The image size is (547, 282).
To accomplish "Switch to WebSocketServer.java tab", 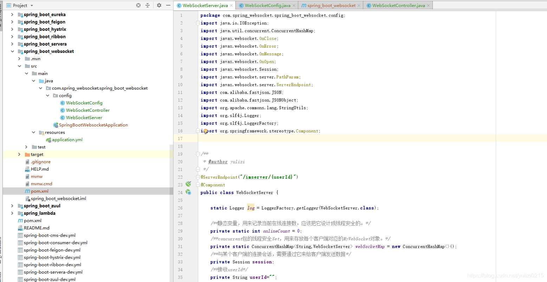I will (205, 5).
